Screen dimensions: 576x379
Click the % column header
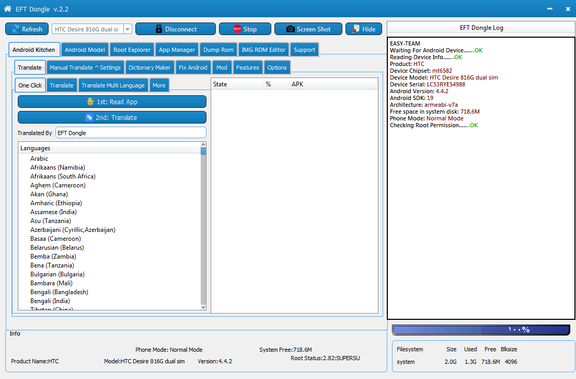276,84
